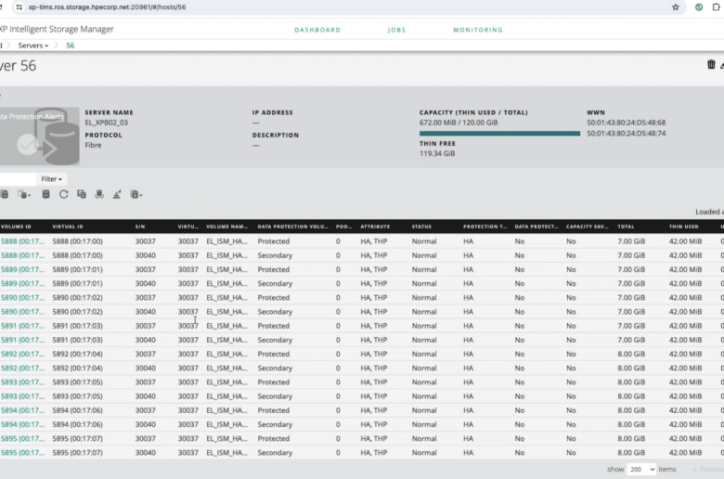The width and height of the screenshot is (724, 479).
Task: Click the Data Protection Alerts server thumbnail
Action: 40,136
